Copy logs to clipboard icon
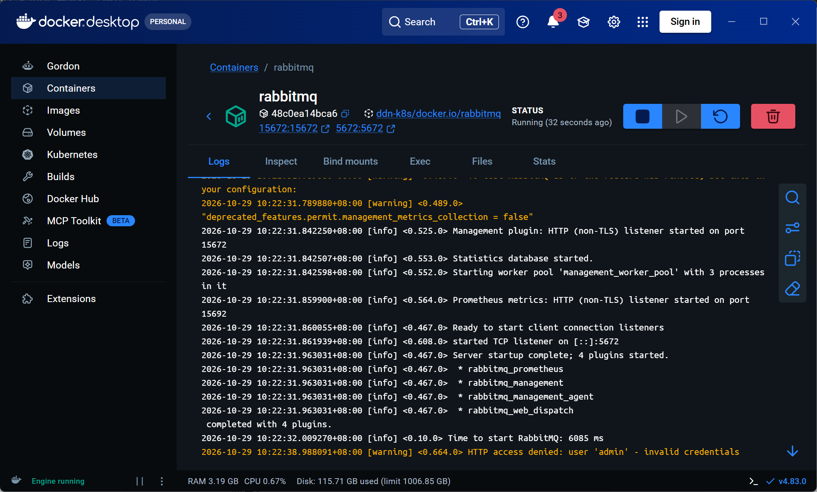817x492 pixels. [792, 258]
